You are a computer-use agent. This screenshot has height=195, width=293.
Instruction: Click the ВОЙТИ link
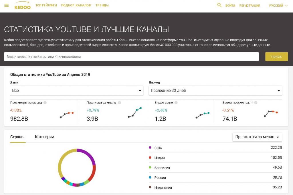pos(230,5)
